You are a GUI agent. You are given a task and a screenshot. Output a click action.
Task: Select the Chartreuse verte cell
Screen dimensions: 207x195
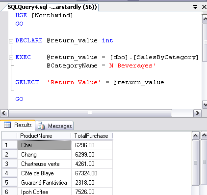[x=45, y=164]
